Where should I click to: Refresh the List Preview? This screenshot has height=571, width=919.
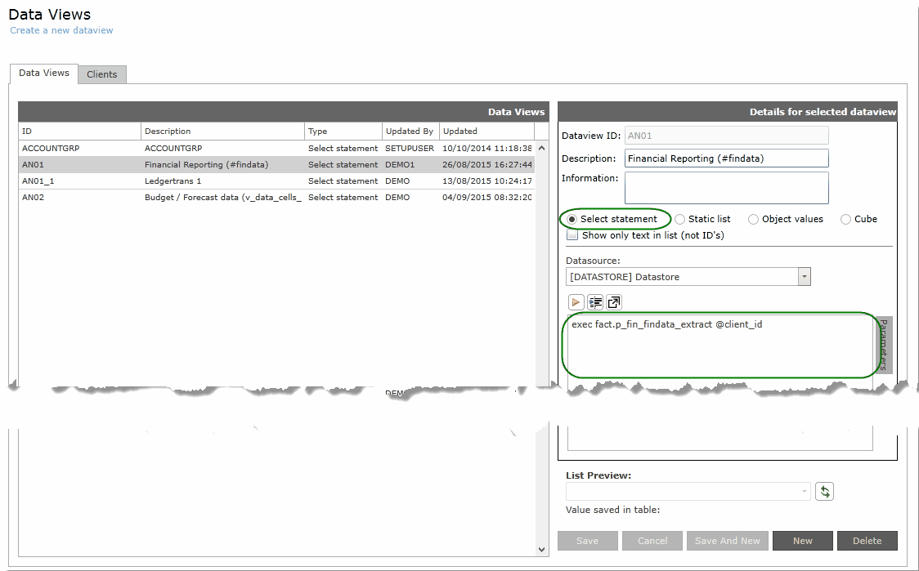coord(824,491)
